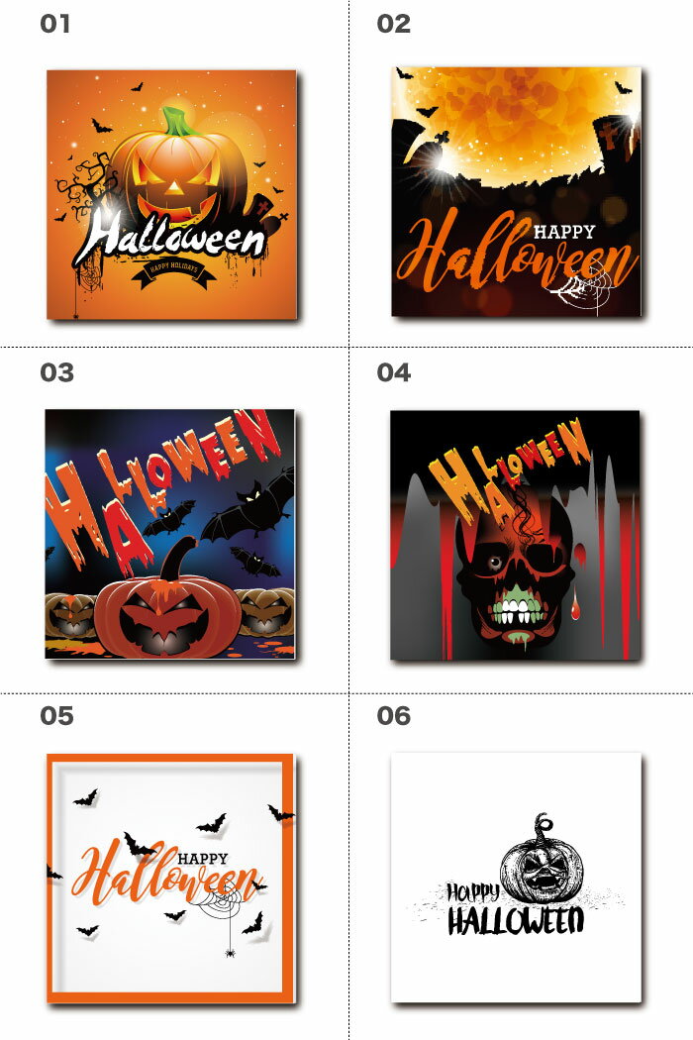
Task: Click the 01 number label
Action: pos(55,24)
